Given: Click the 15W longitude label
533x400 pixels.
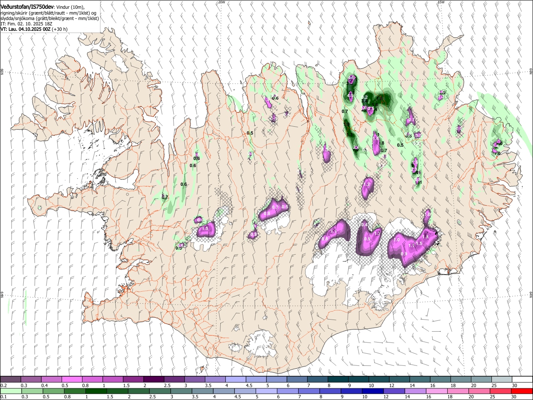Looking at the screenshot, I should click(x=441, y=2).
